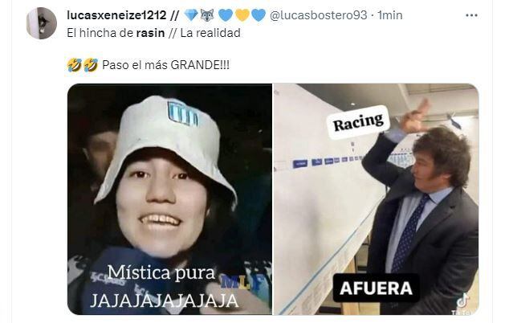Click the TikTok logo watermark
505x323 pixels.
[463, 302]
